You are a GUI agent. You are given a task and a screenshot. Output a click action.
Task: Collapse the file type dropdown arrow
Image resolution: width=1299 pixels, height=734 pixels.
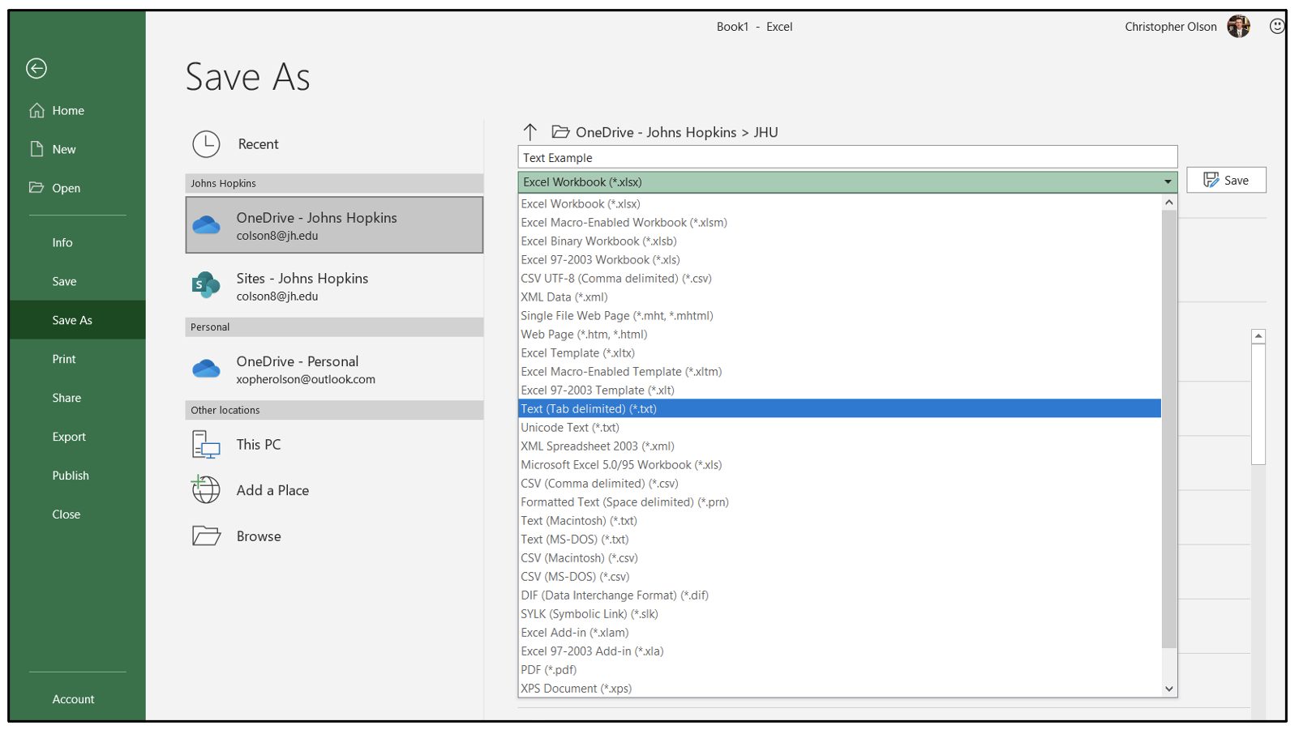(x=1168, y=181)
